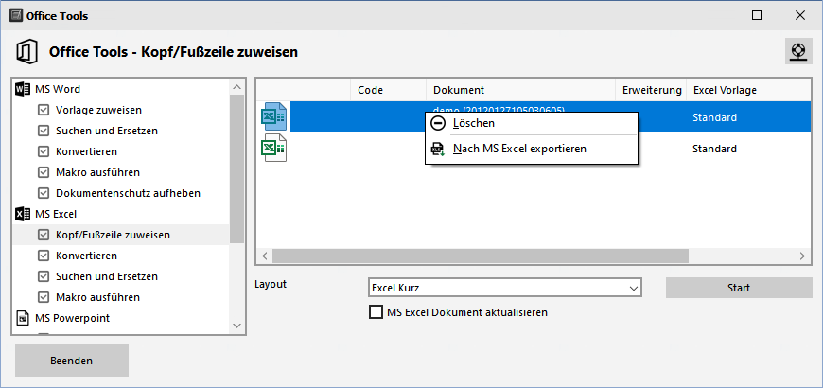Click the document list right scroll arrow
The image size is (823, 388).
pos(802,256)
